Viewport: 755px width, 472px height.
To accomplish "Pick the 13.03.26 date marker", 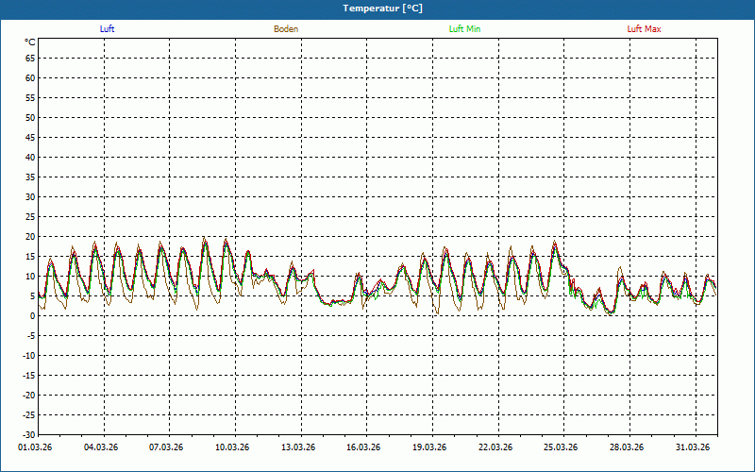I will [298, 448].
